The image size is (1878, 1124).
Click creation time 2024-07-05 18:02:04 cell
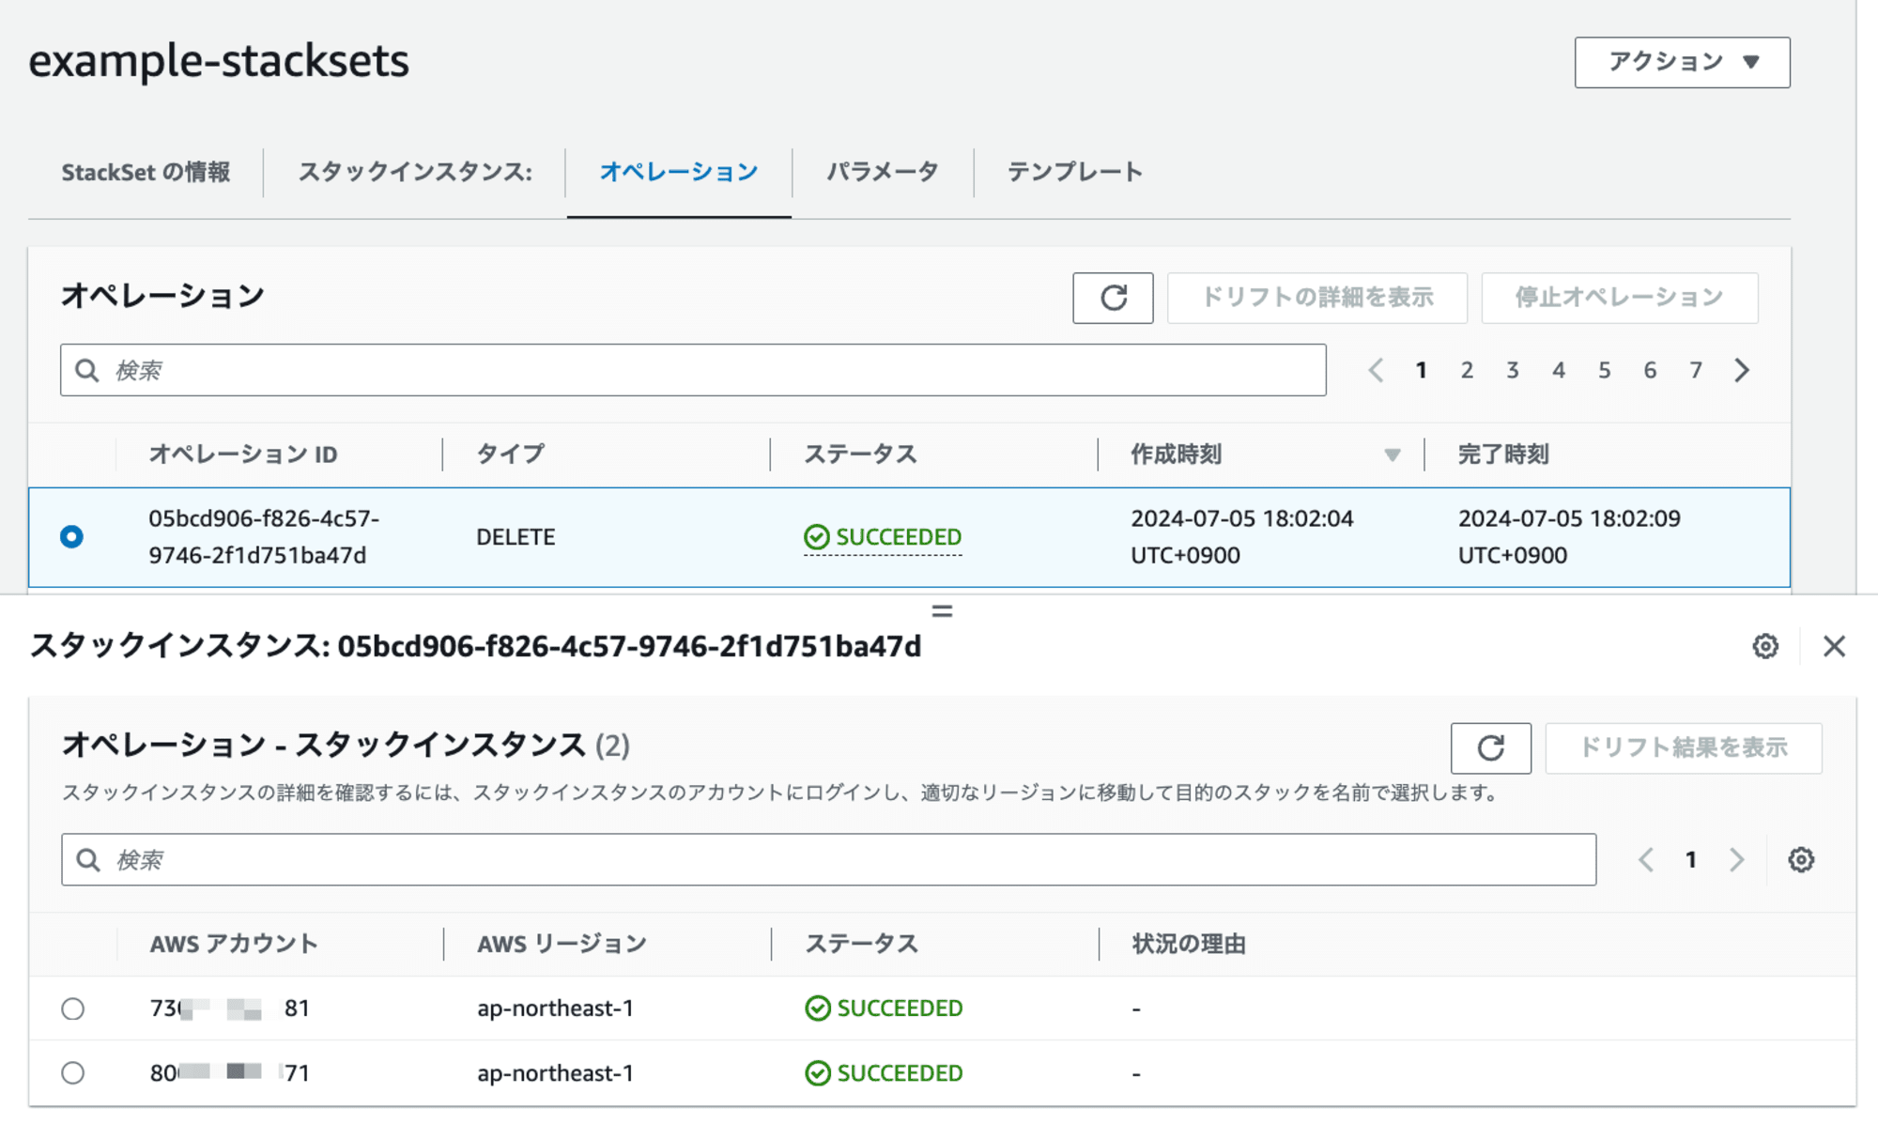(1241, 537)
